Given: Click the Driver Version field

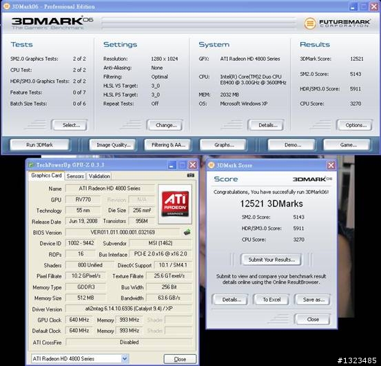Looking at the screenshot, I should [129, 309].
